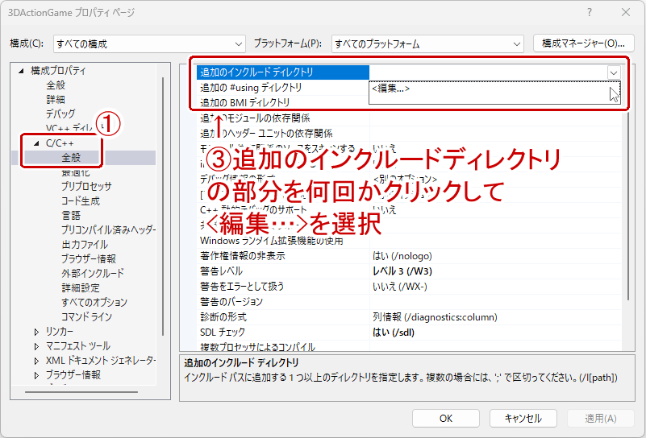Open dropdown arrow for 追加のインクルード ディレクトリ
The image size is (646, 438).
click(614, 72)
